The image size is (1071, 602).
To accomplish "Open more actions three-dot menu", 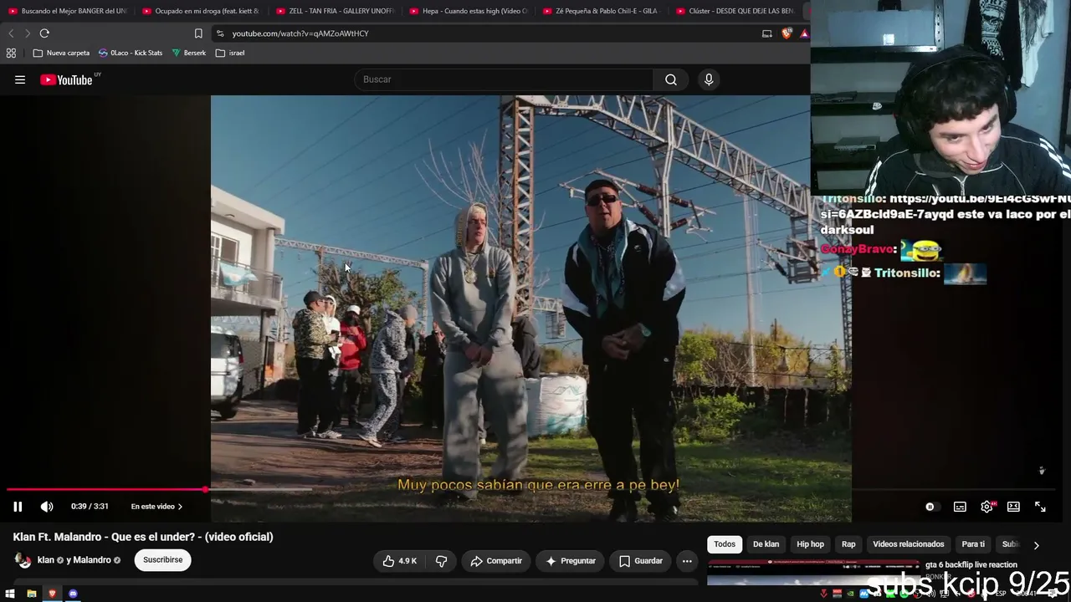I will [x=687, y=561].
